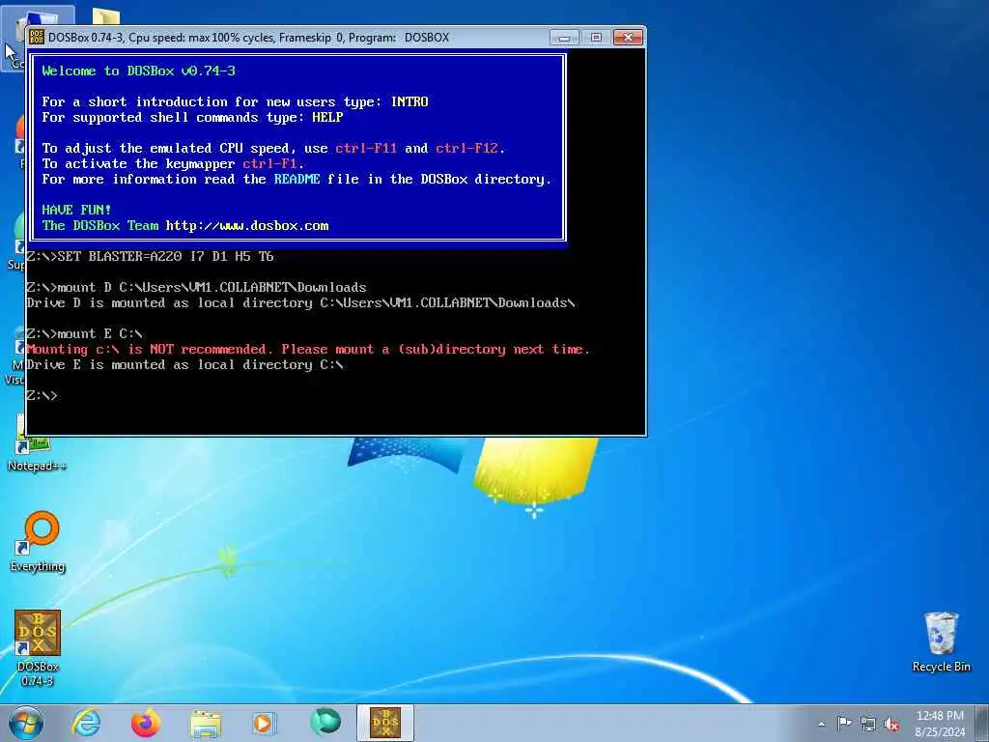Click the Z:\> command prompt line
The height and width of the screenshot is (742, 989).
[x=42, y=395]
